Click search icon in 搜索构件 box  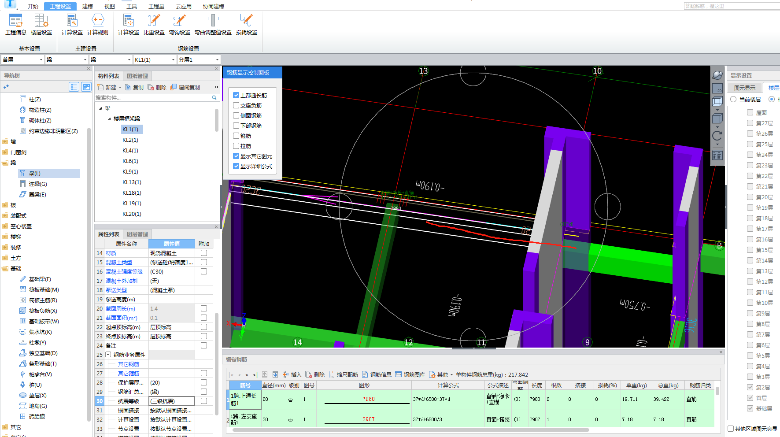(214, 98)
